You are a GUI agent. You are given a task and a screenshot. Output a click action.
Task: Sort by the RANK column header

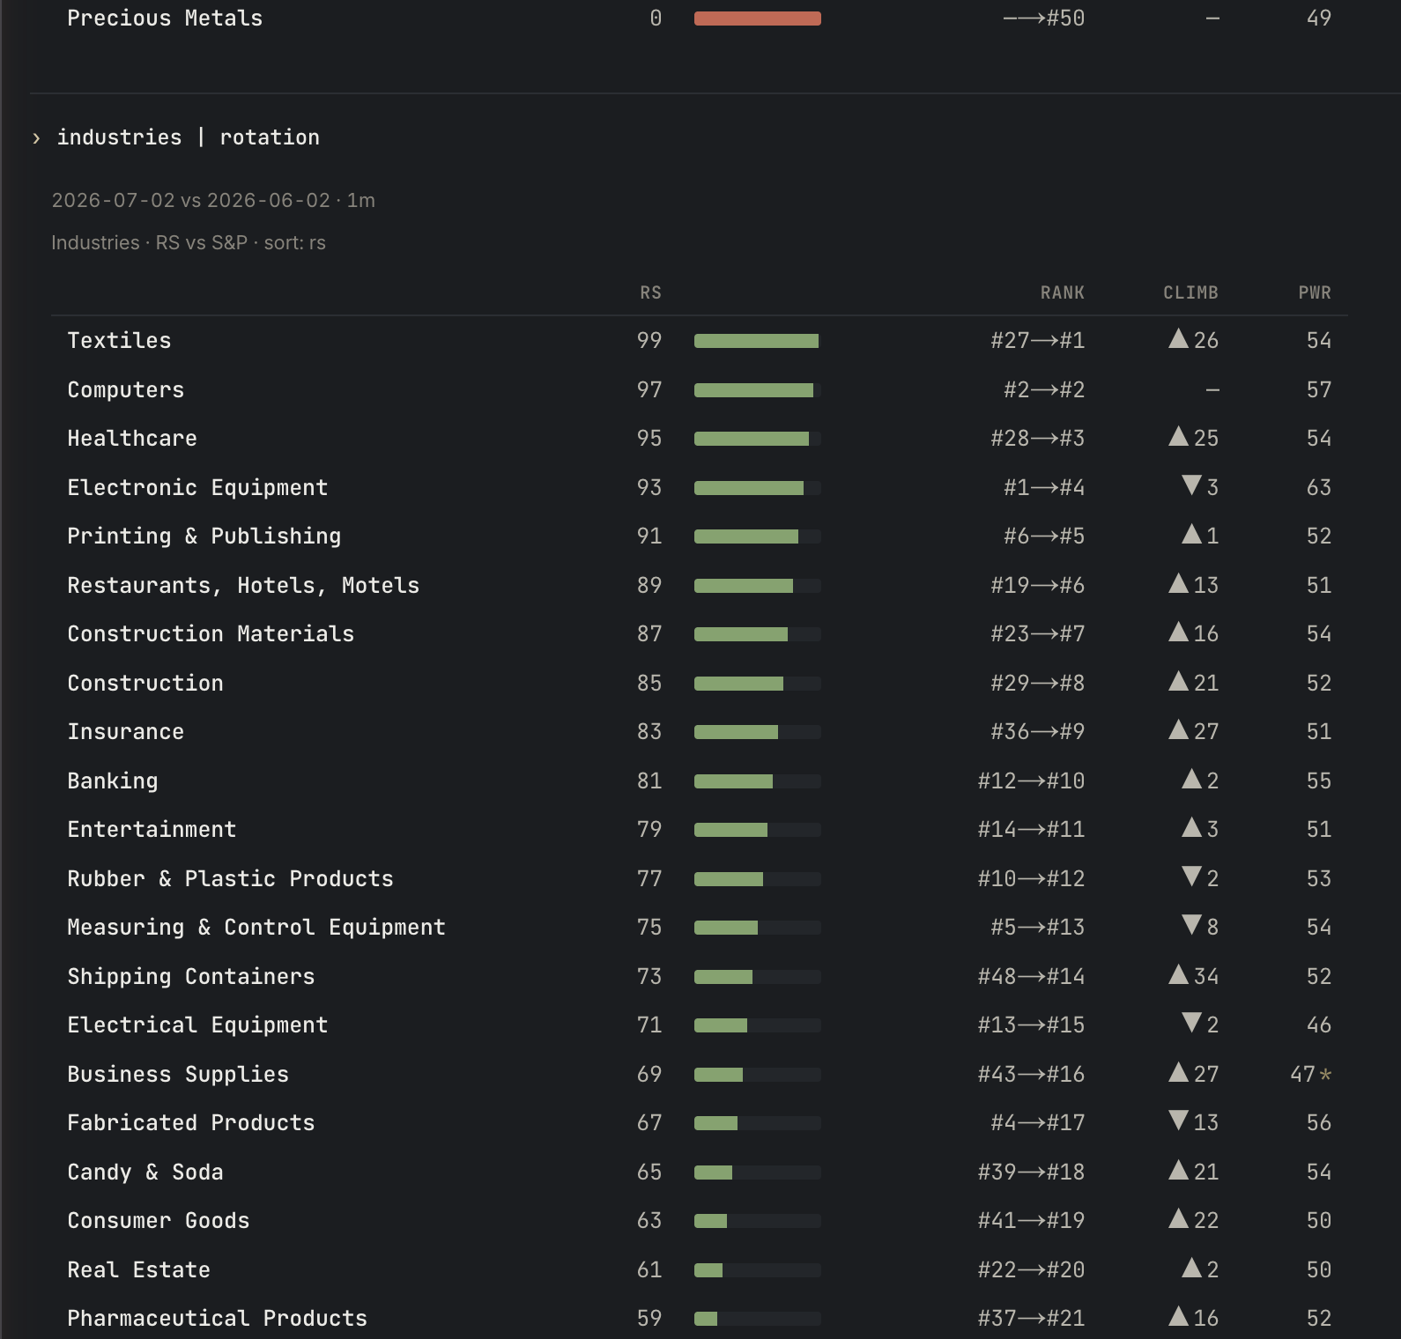[x=1062, y=292]
